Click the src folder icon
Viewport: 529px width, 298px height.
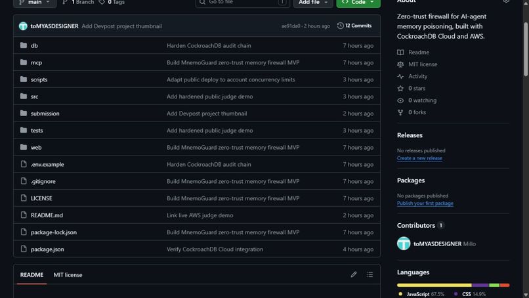point(23,96)
